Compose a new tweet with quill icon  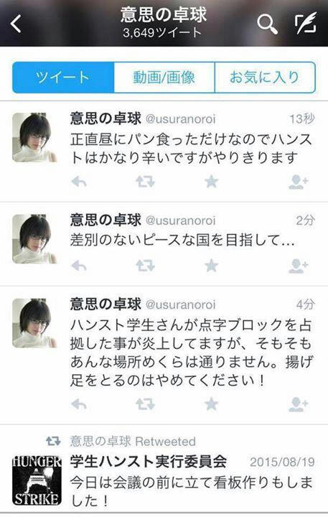click(305, 23)
